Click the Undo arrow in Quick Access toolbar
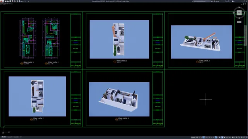 pos(22,1)
